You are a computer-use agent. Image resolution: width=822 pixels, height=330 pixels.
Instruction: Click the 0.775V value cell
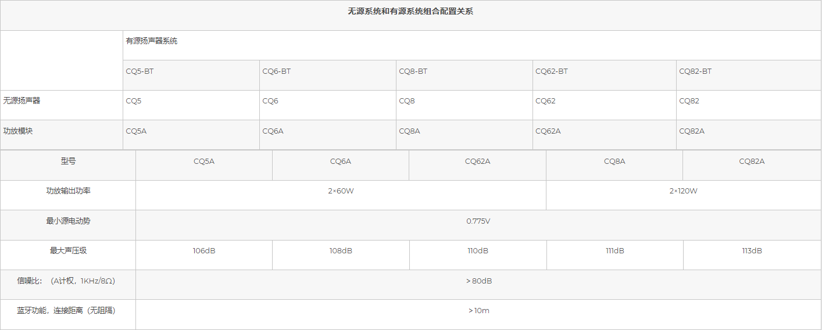point(478,221)
